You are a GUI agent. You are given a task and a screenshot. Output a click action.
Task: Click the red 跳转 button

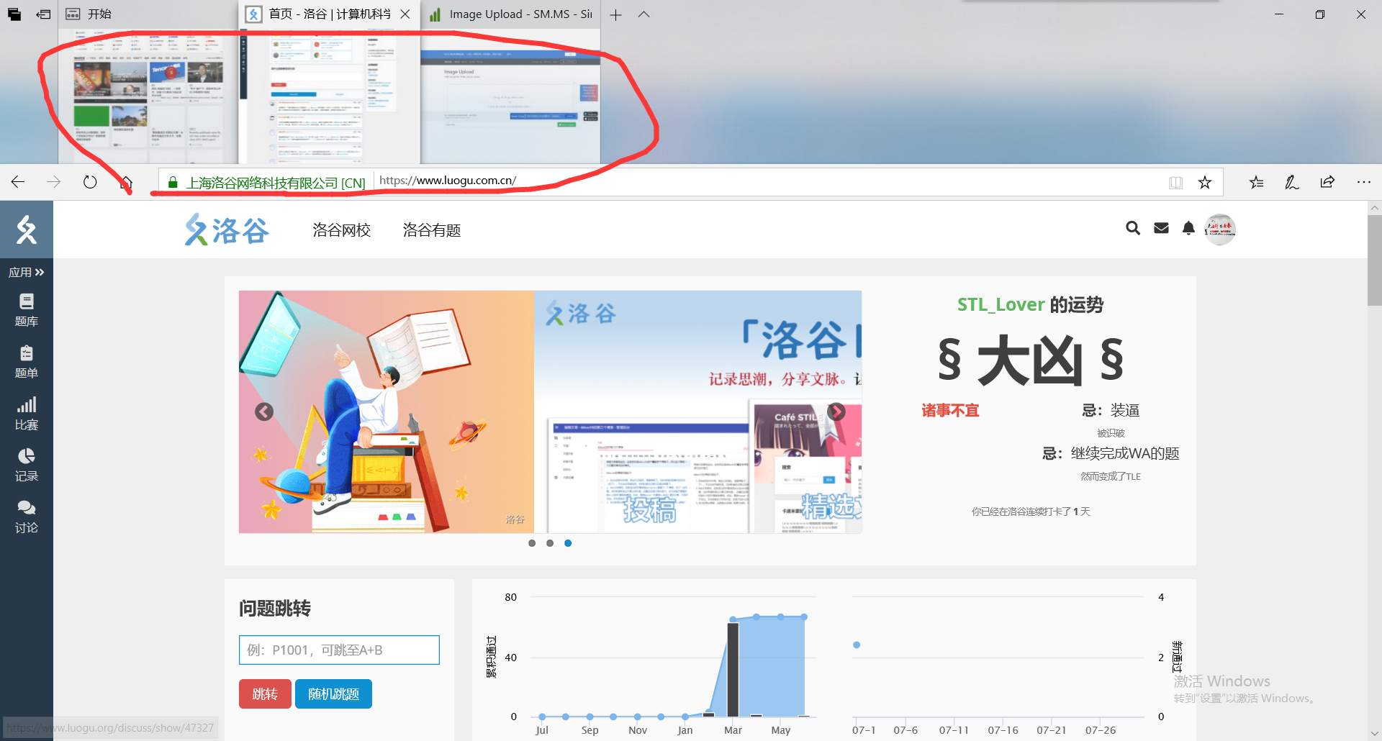coord(265,694)
